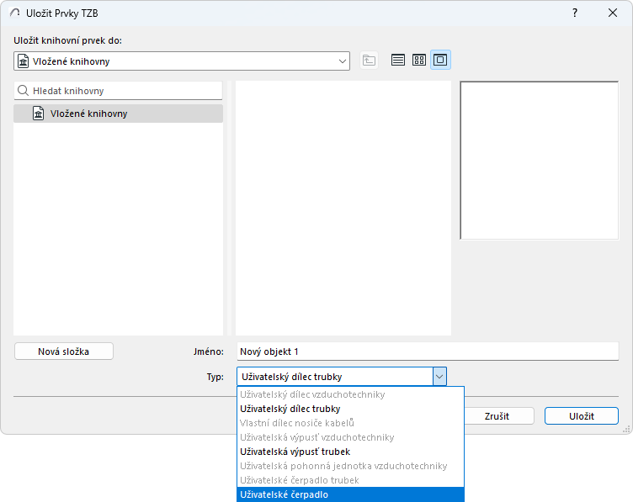Screen dimensions: 633x502
Task: Switch to list view icon
Action: click(x=397, y=60)
